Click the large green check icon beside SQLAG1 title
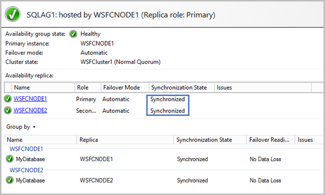 coord(13,14)
